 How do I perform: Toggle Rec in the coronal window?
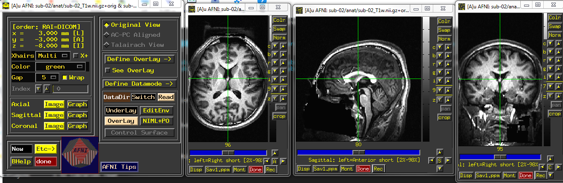pyautogui.click(x=540, y=175)
